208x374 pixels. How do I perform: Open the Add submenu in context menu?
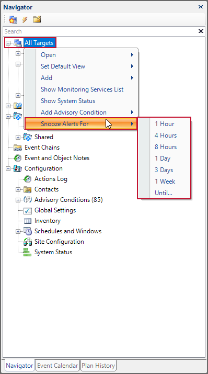[x=82, y=78]
